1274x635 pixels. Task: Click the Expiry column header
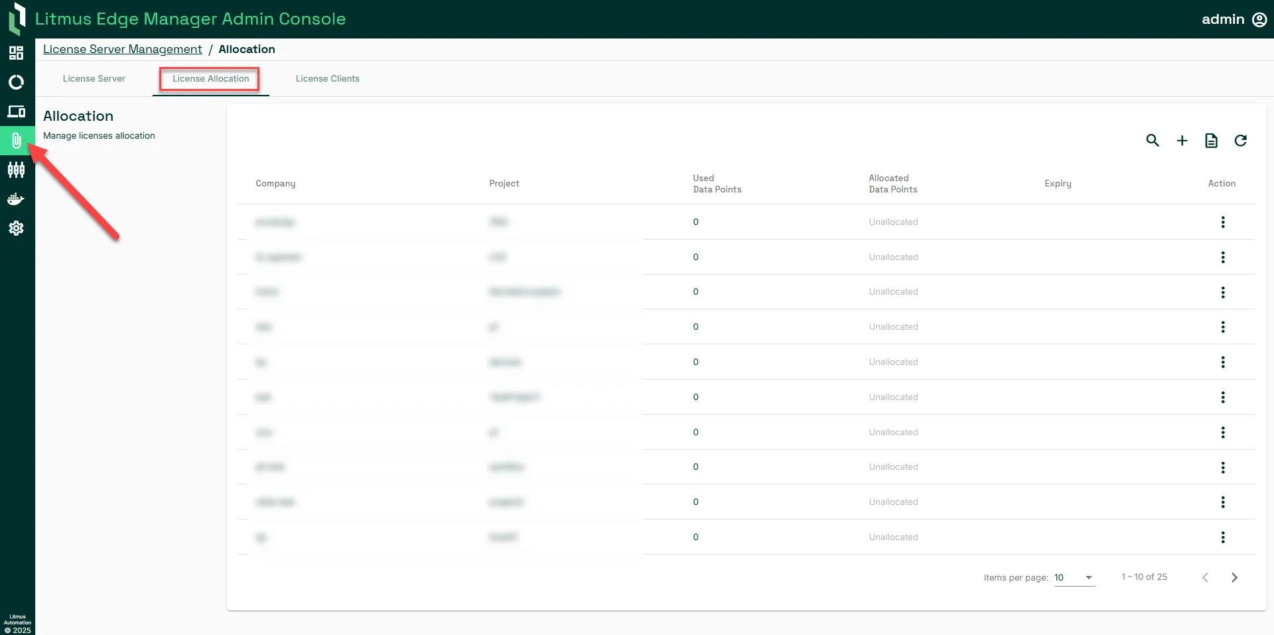coord(1058,184)
